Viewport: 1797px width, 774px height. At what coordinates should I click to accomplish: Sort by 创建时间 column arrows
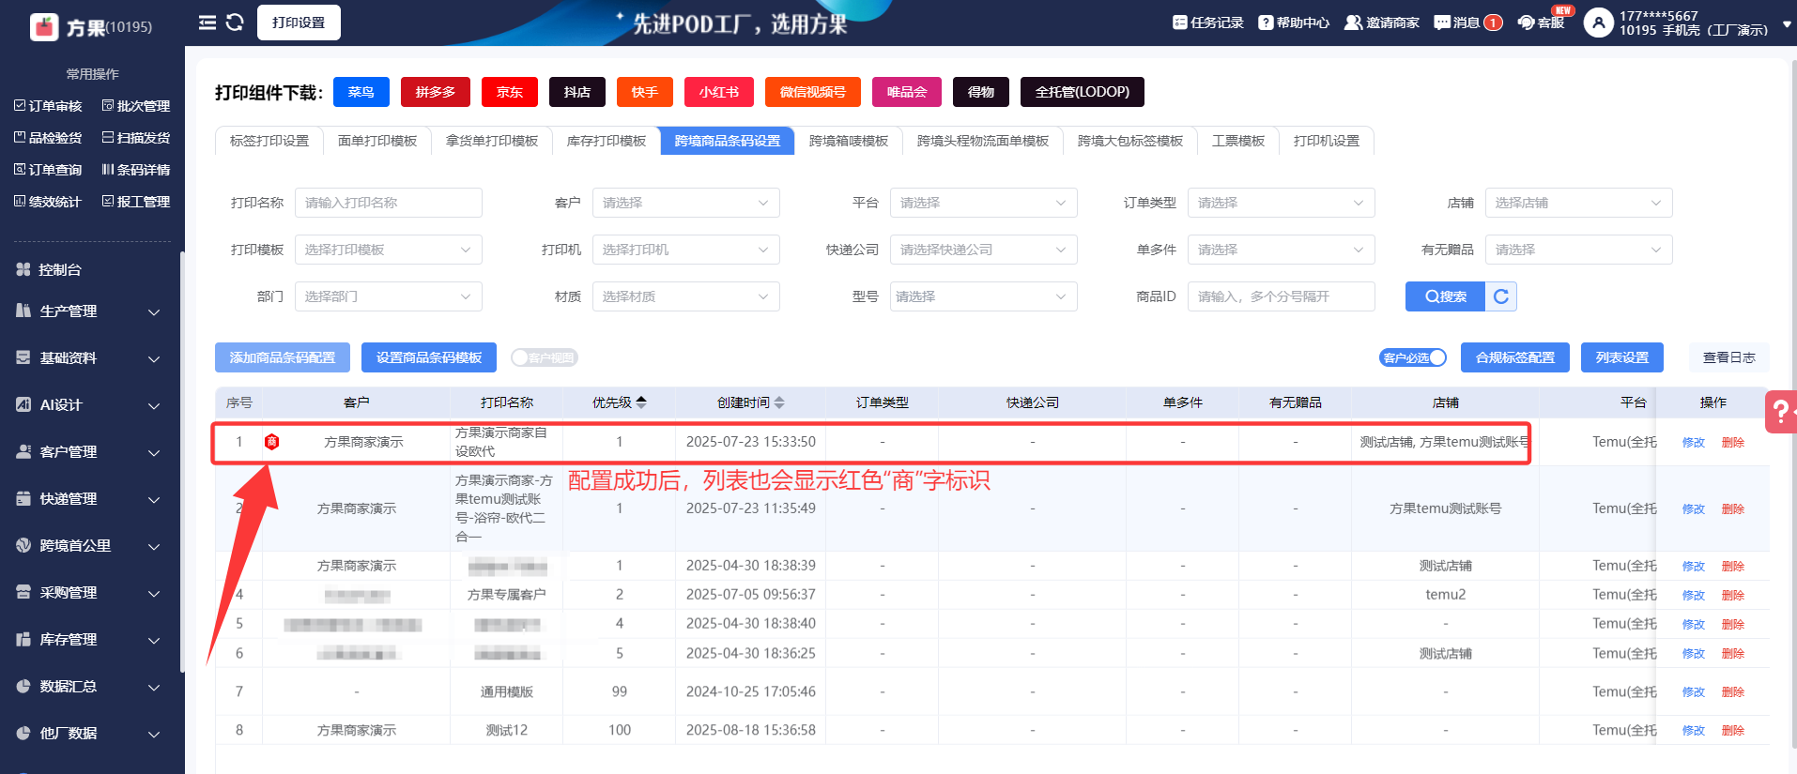click(779, 402)
